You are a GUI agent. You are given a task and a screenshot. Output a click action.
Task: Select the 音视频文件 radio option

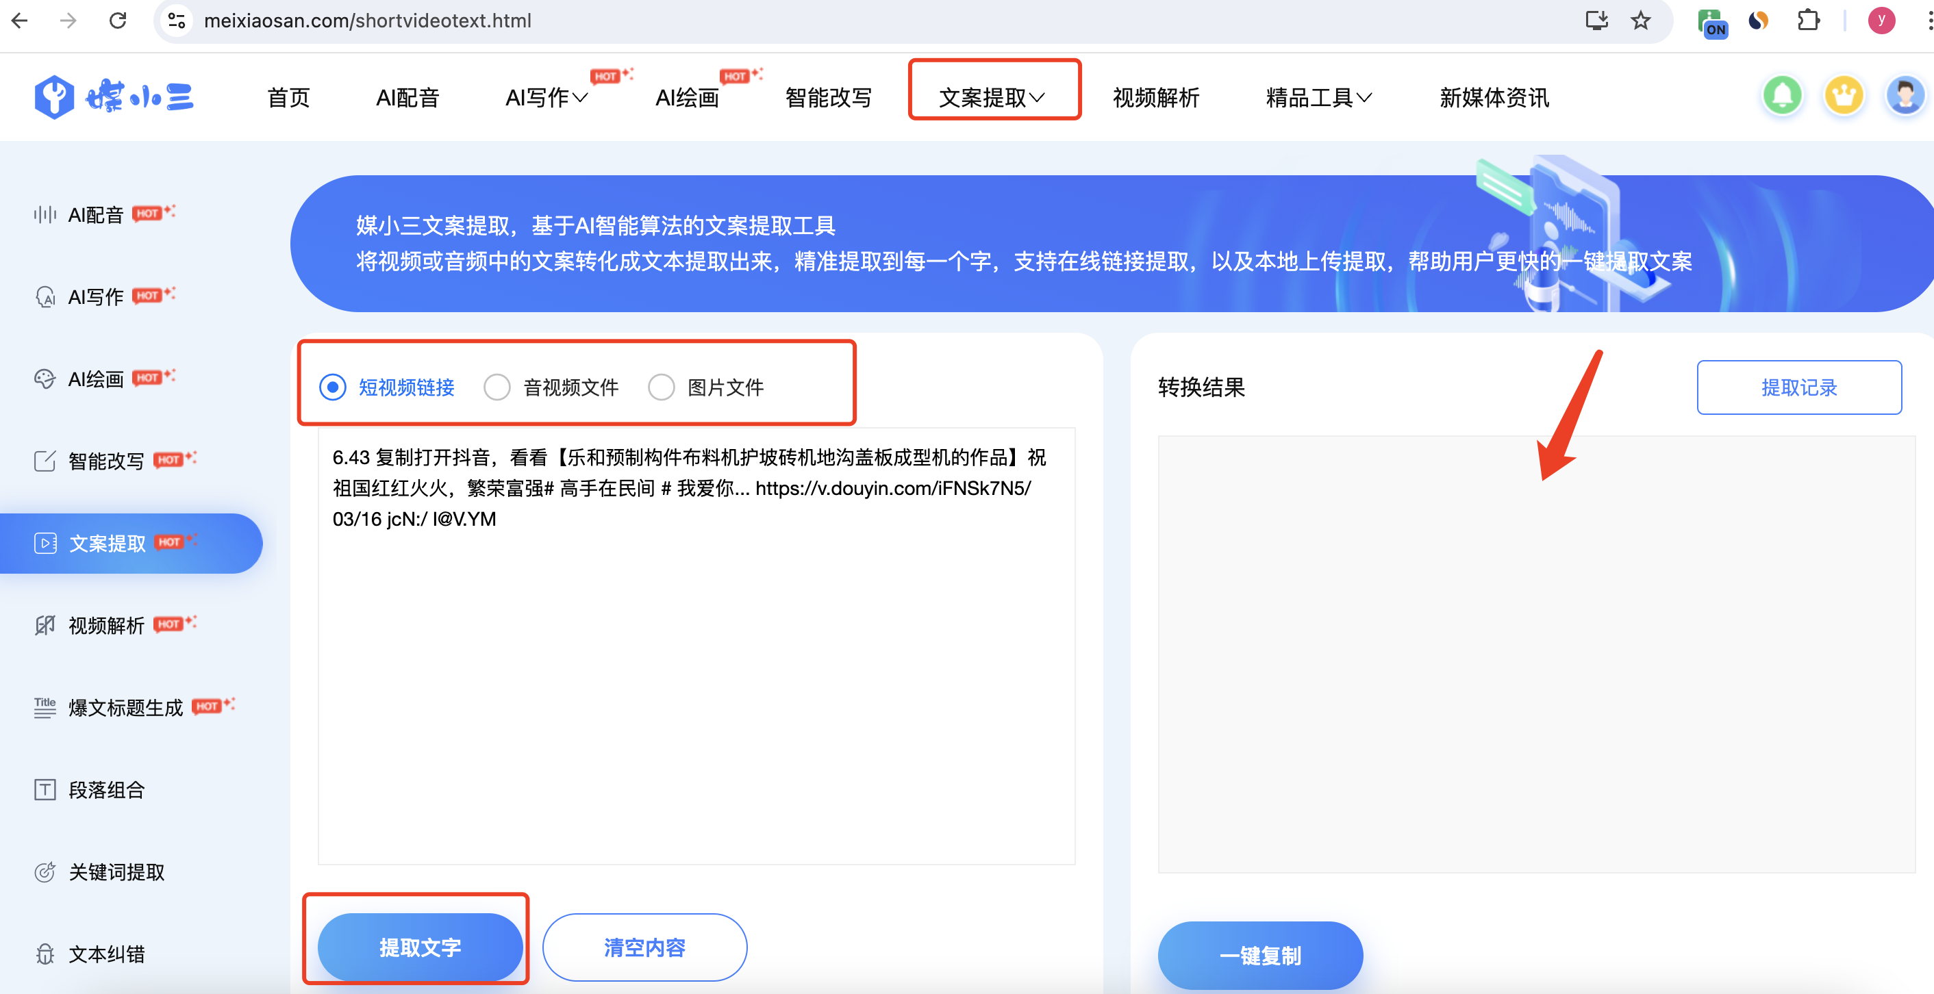(497, 387)
